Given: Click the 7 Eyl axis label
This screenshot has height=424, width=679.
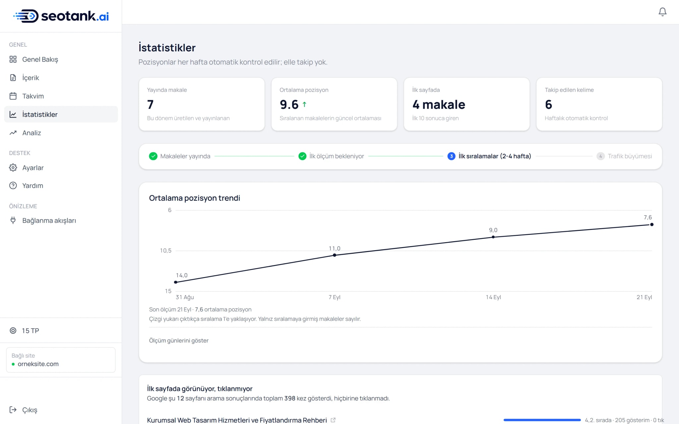Looking at the screenshot, I should point(335,297).
